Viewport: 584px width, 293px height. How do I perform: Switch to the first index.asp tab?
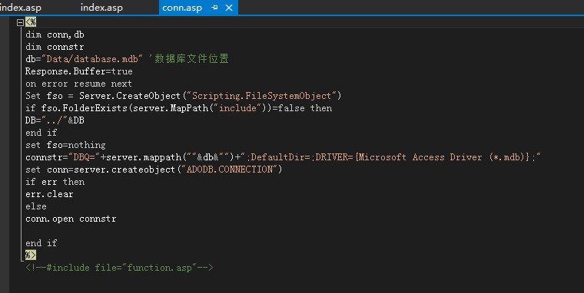click(21, 8)
